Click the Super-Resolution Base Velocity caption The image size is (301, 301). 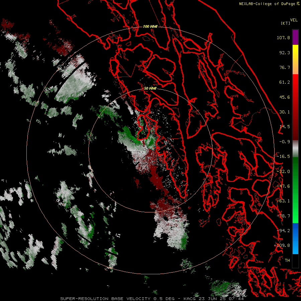pos(152,299)
